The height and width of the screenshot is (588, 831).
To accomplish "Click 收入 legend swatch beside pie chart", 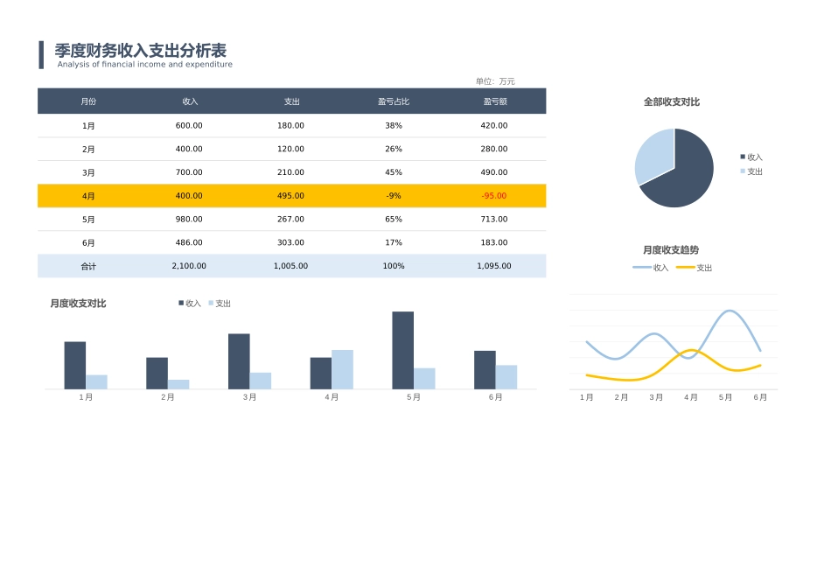I will (x=743, y=157).
